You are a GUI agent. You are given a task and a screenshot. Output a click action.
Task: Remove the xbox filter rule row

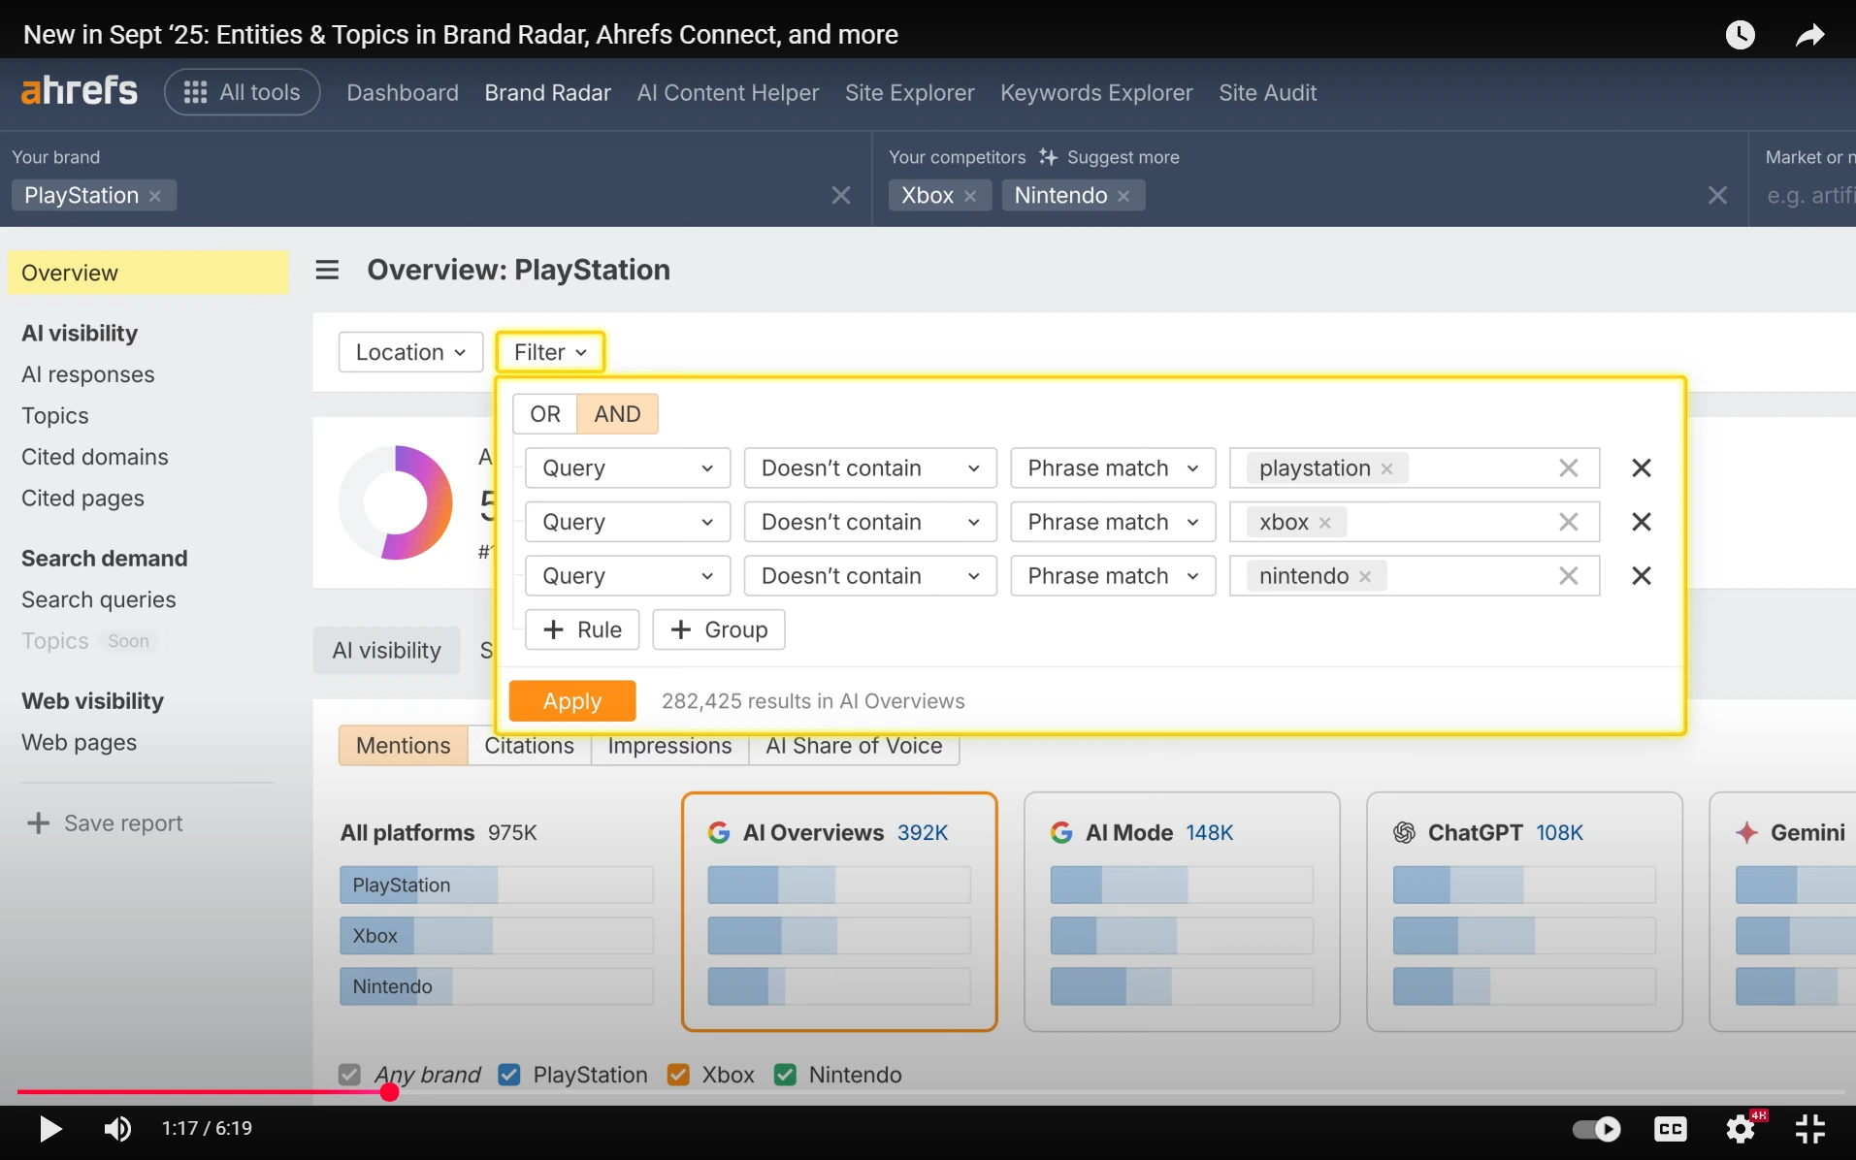tap(1641, 522)
